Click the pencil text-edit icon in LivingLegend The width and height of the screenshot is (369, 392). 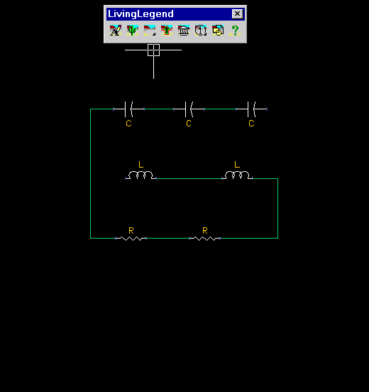pyautogui.click(x=116, y=31)
